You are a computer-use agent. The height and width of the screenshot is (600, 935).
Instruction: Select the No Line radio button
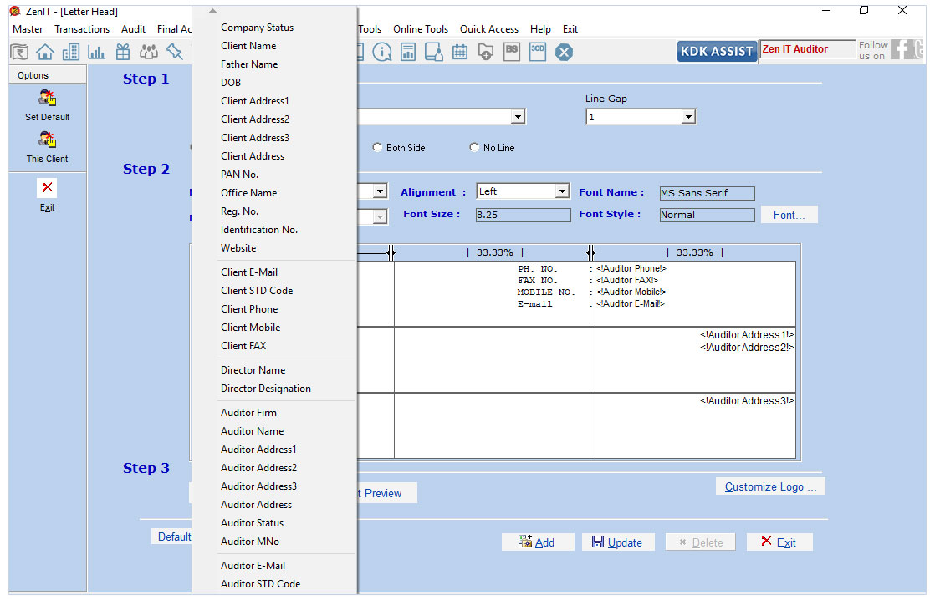point(475,148)
